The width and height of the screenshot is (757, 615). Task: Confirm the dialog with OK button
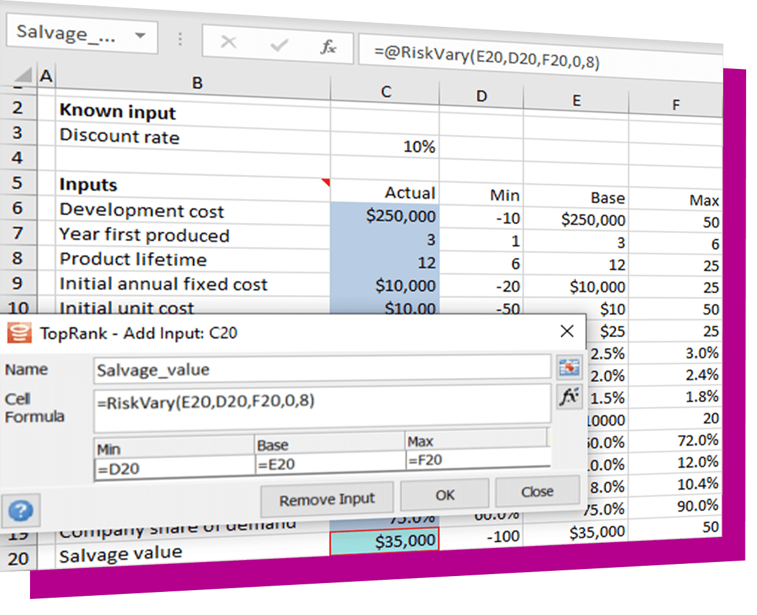pyautogui.click(x=445, y=494)
